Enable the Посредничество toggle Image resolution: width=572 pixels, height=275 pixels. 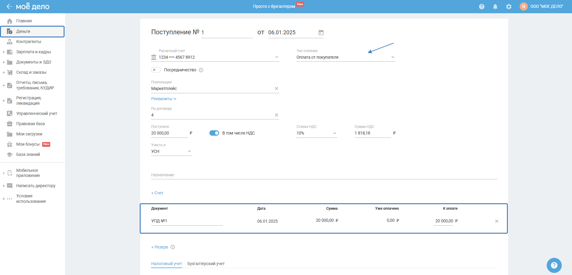tap(156, 70)
